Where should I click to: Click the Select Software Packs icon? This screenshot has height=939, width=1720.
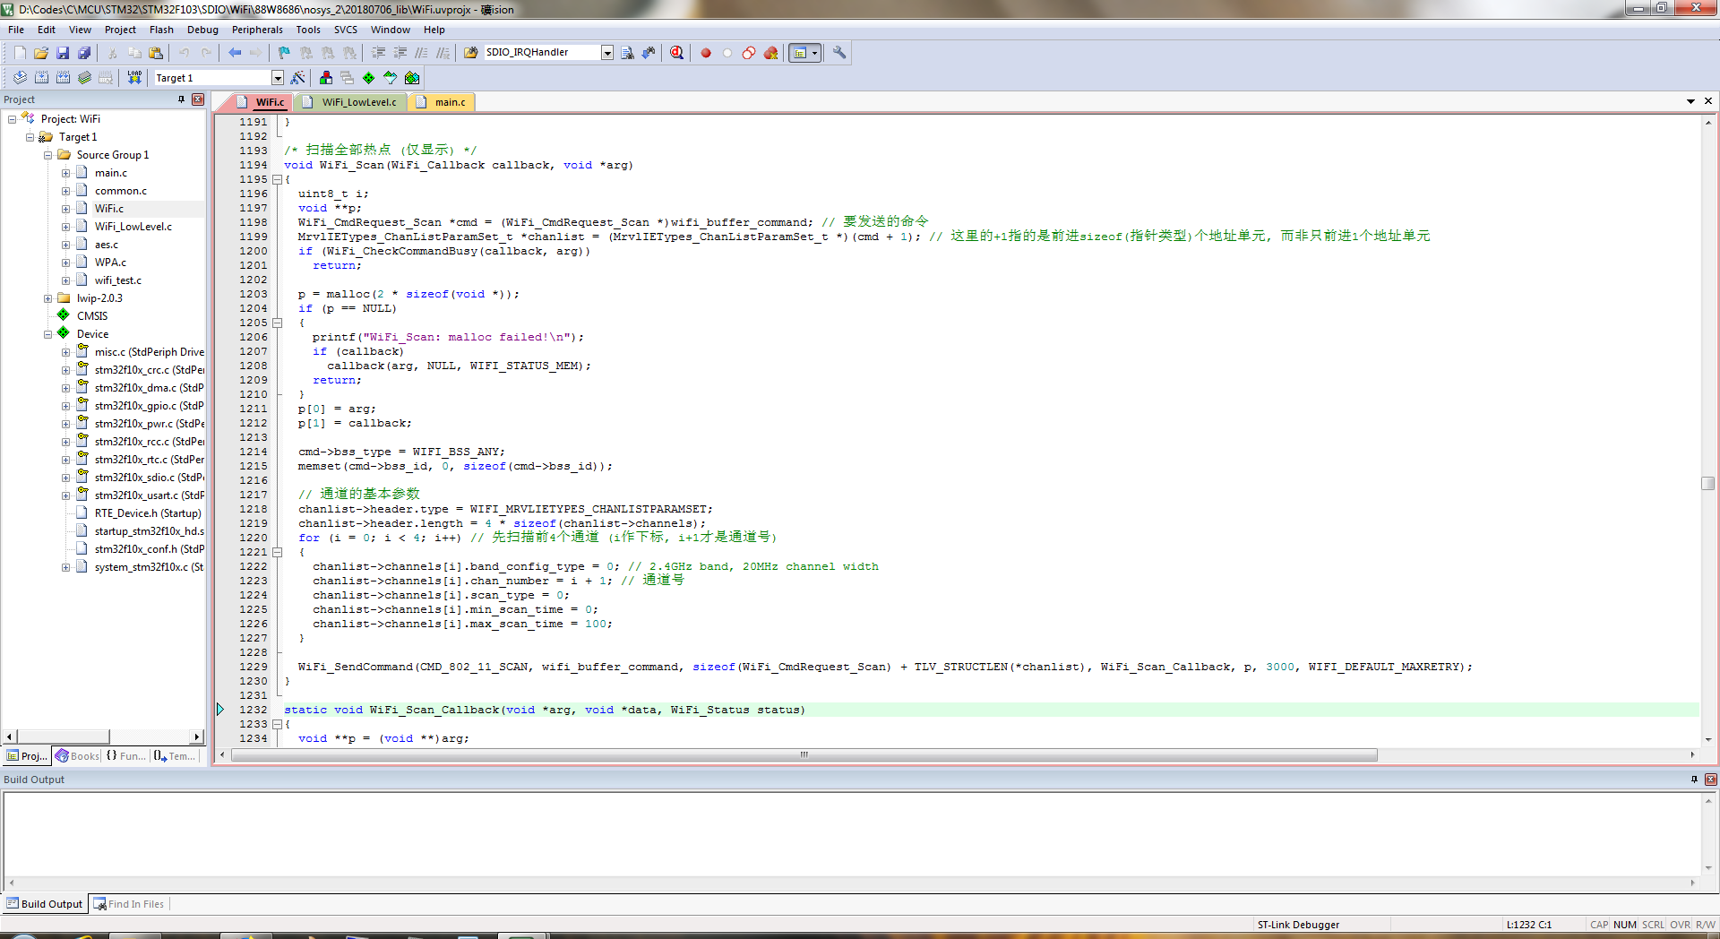(x=391, y=78)
